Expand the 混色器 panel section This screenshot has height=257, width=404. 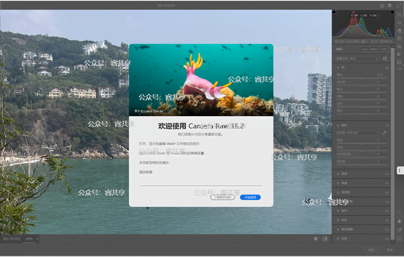click(345, 192)
